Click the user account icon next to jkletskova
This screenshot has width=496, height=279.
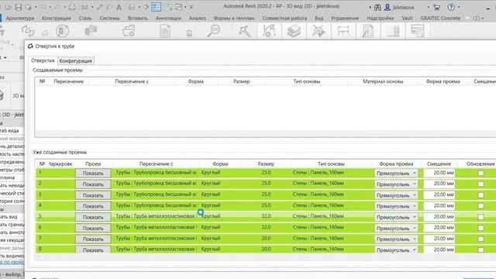387,7
